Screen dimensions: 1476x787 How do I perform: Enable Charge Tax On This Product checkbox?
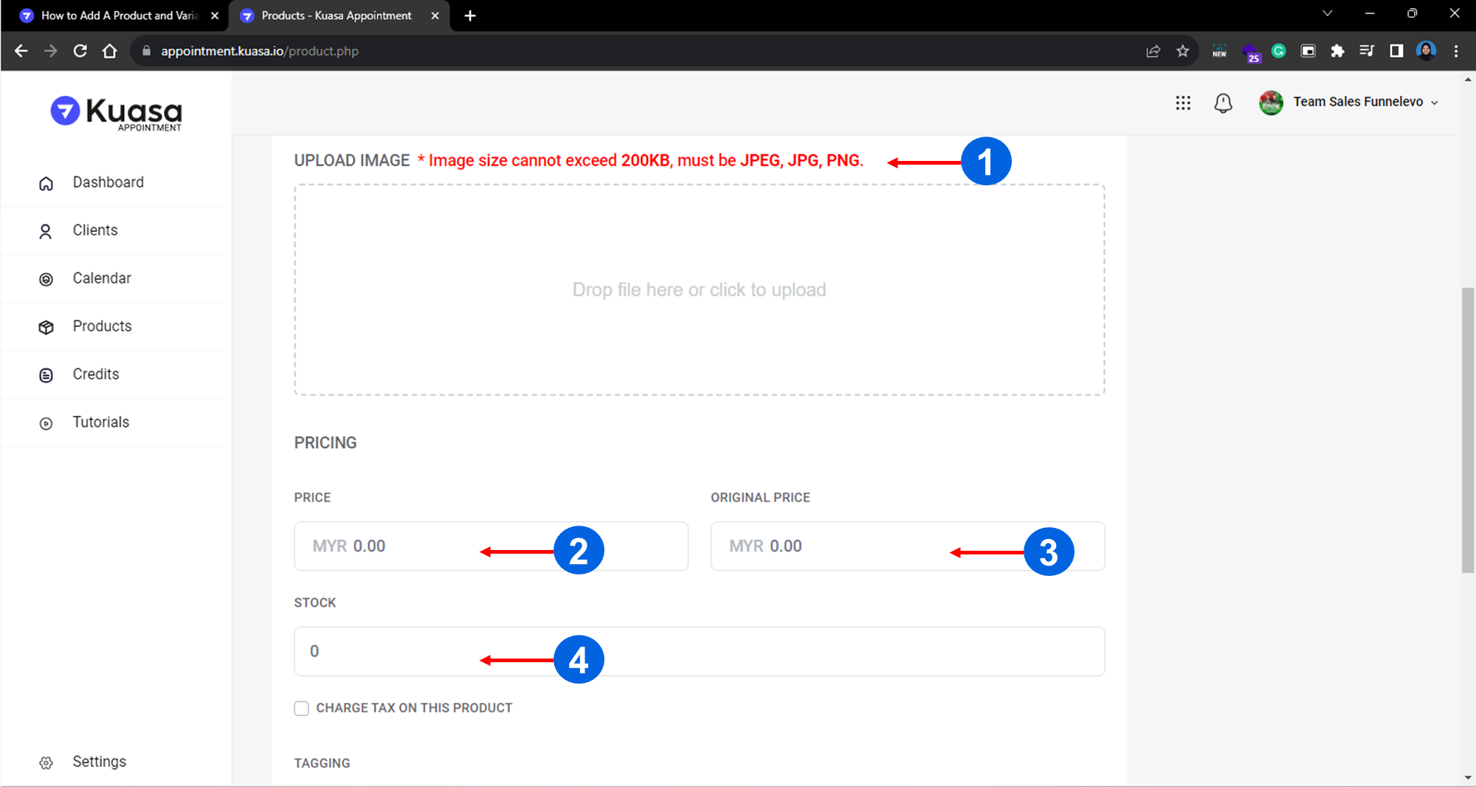[302, 708]
